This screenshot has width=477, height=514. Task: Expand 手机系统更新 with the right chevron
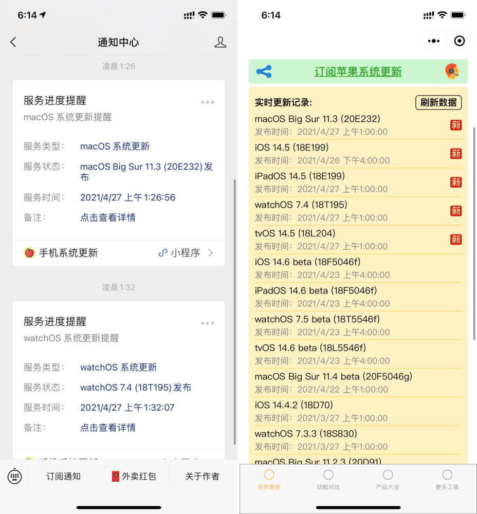pos(210,253)
